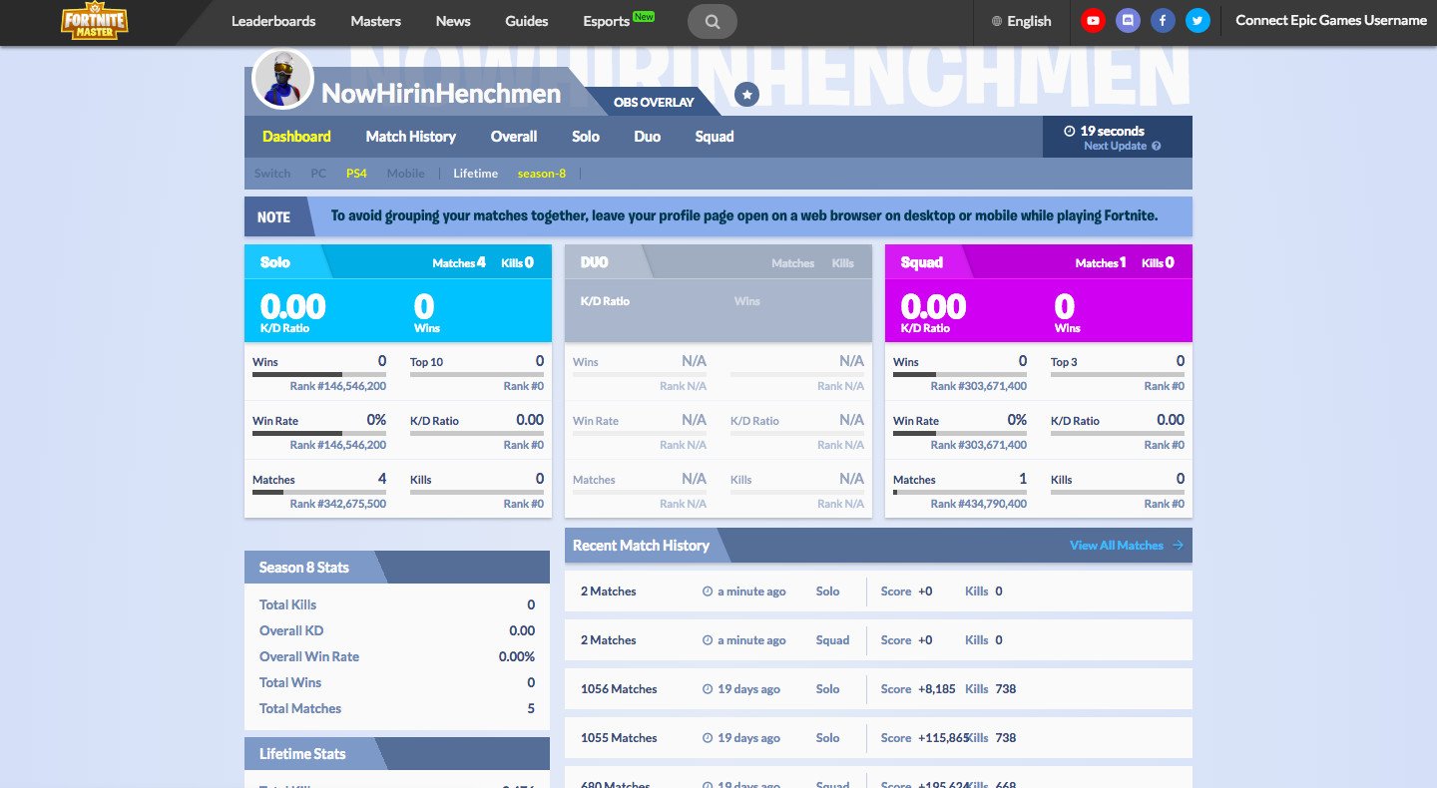Click the arrow beside View All Matches
Viewport: 1437px width, 788px height.
pos(1178,546)
